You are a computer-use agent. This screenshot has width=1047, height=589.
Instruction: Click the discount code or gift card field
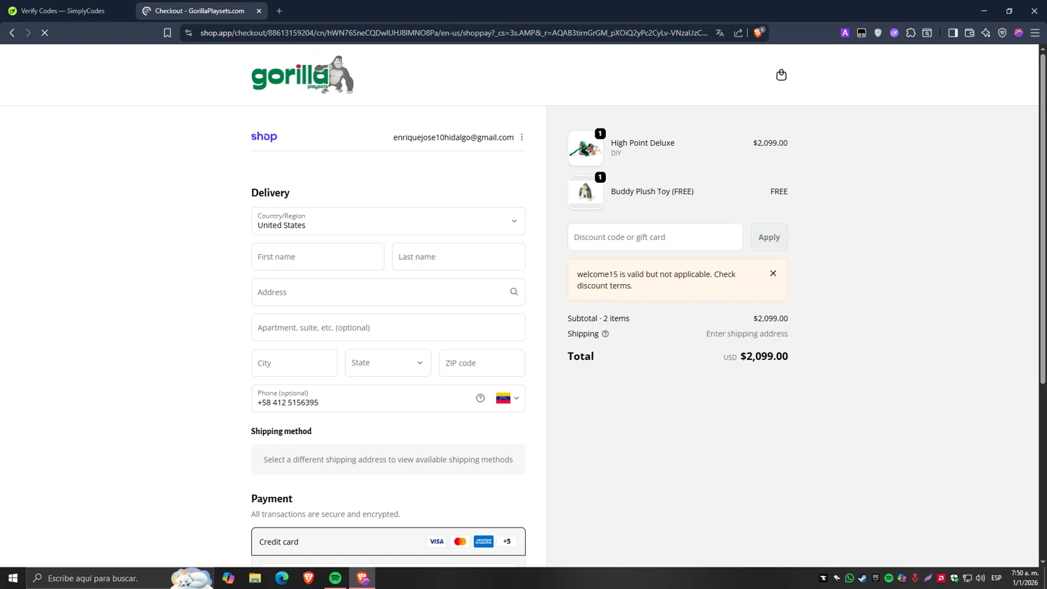pos(655,237)
